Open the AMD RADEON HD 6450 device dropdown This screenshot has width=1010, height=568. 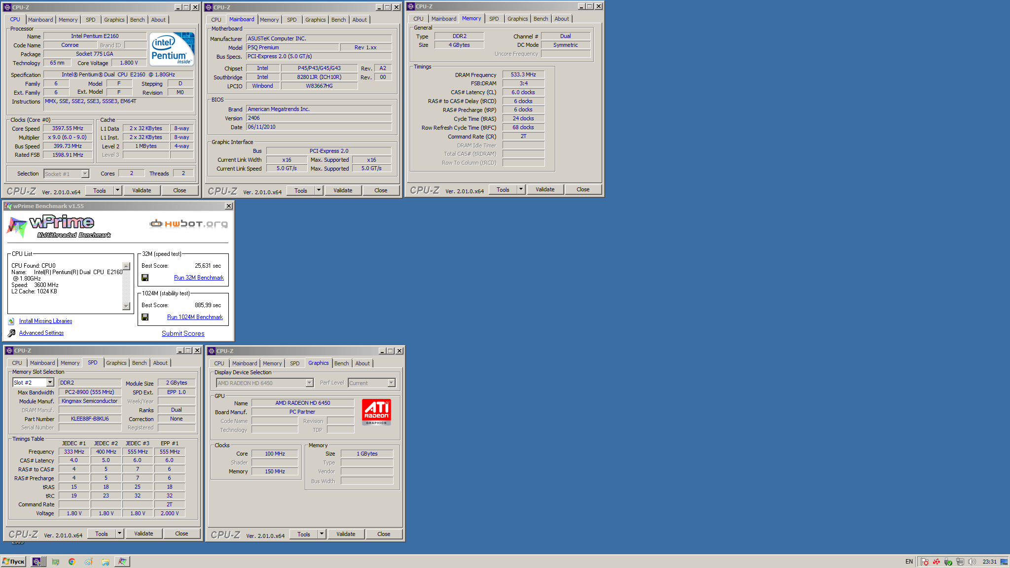pyautogui.click(x=309, y=383)
